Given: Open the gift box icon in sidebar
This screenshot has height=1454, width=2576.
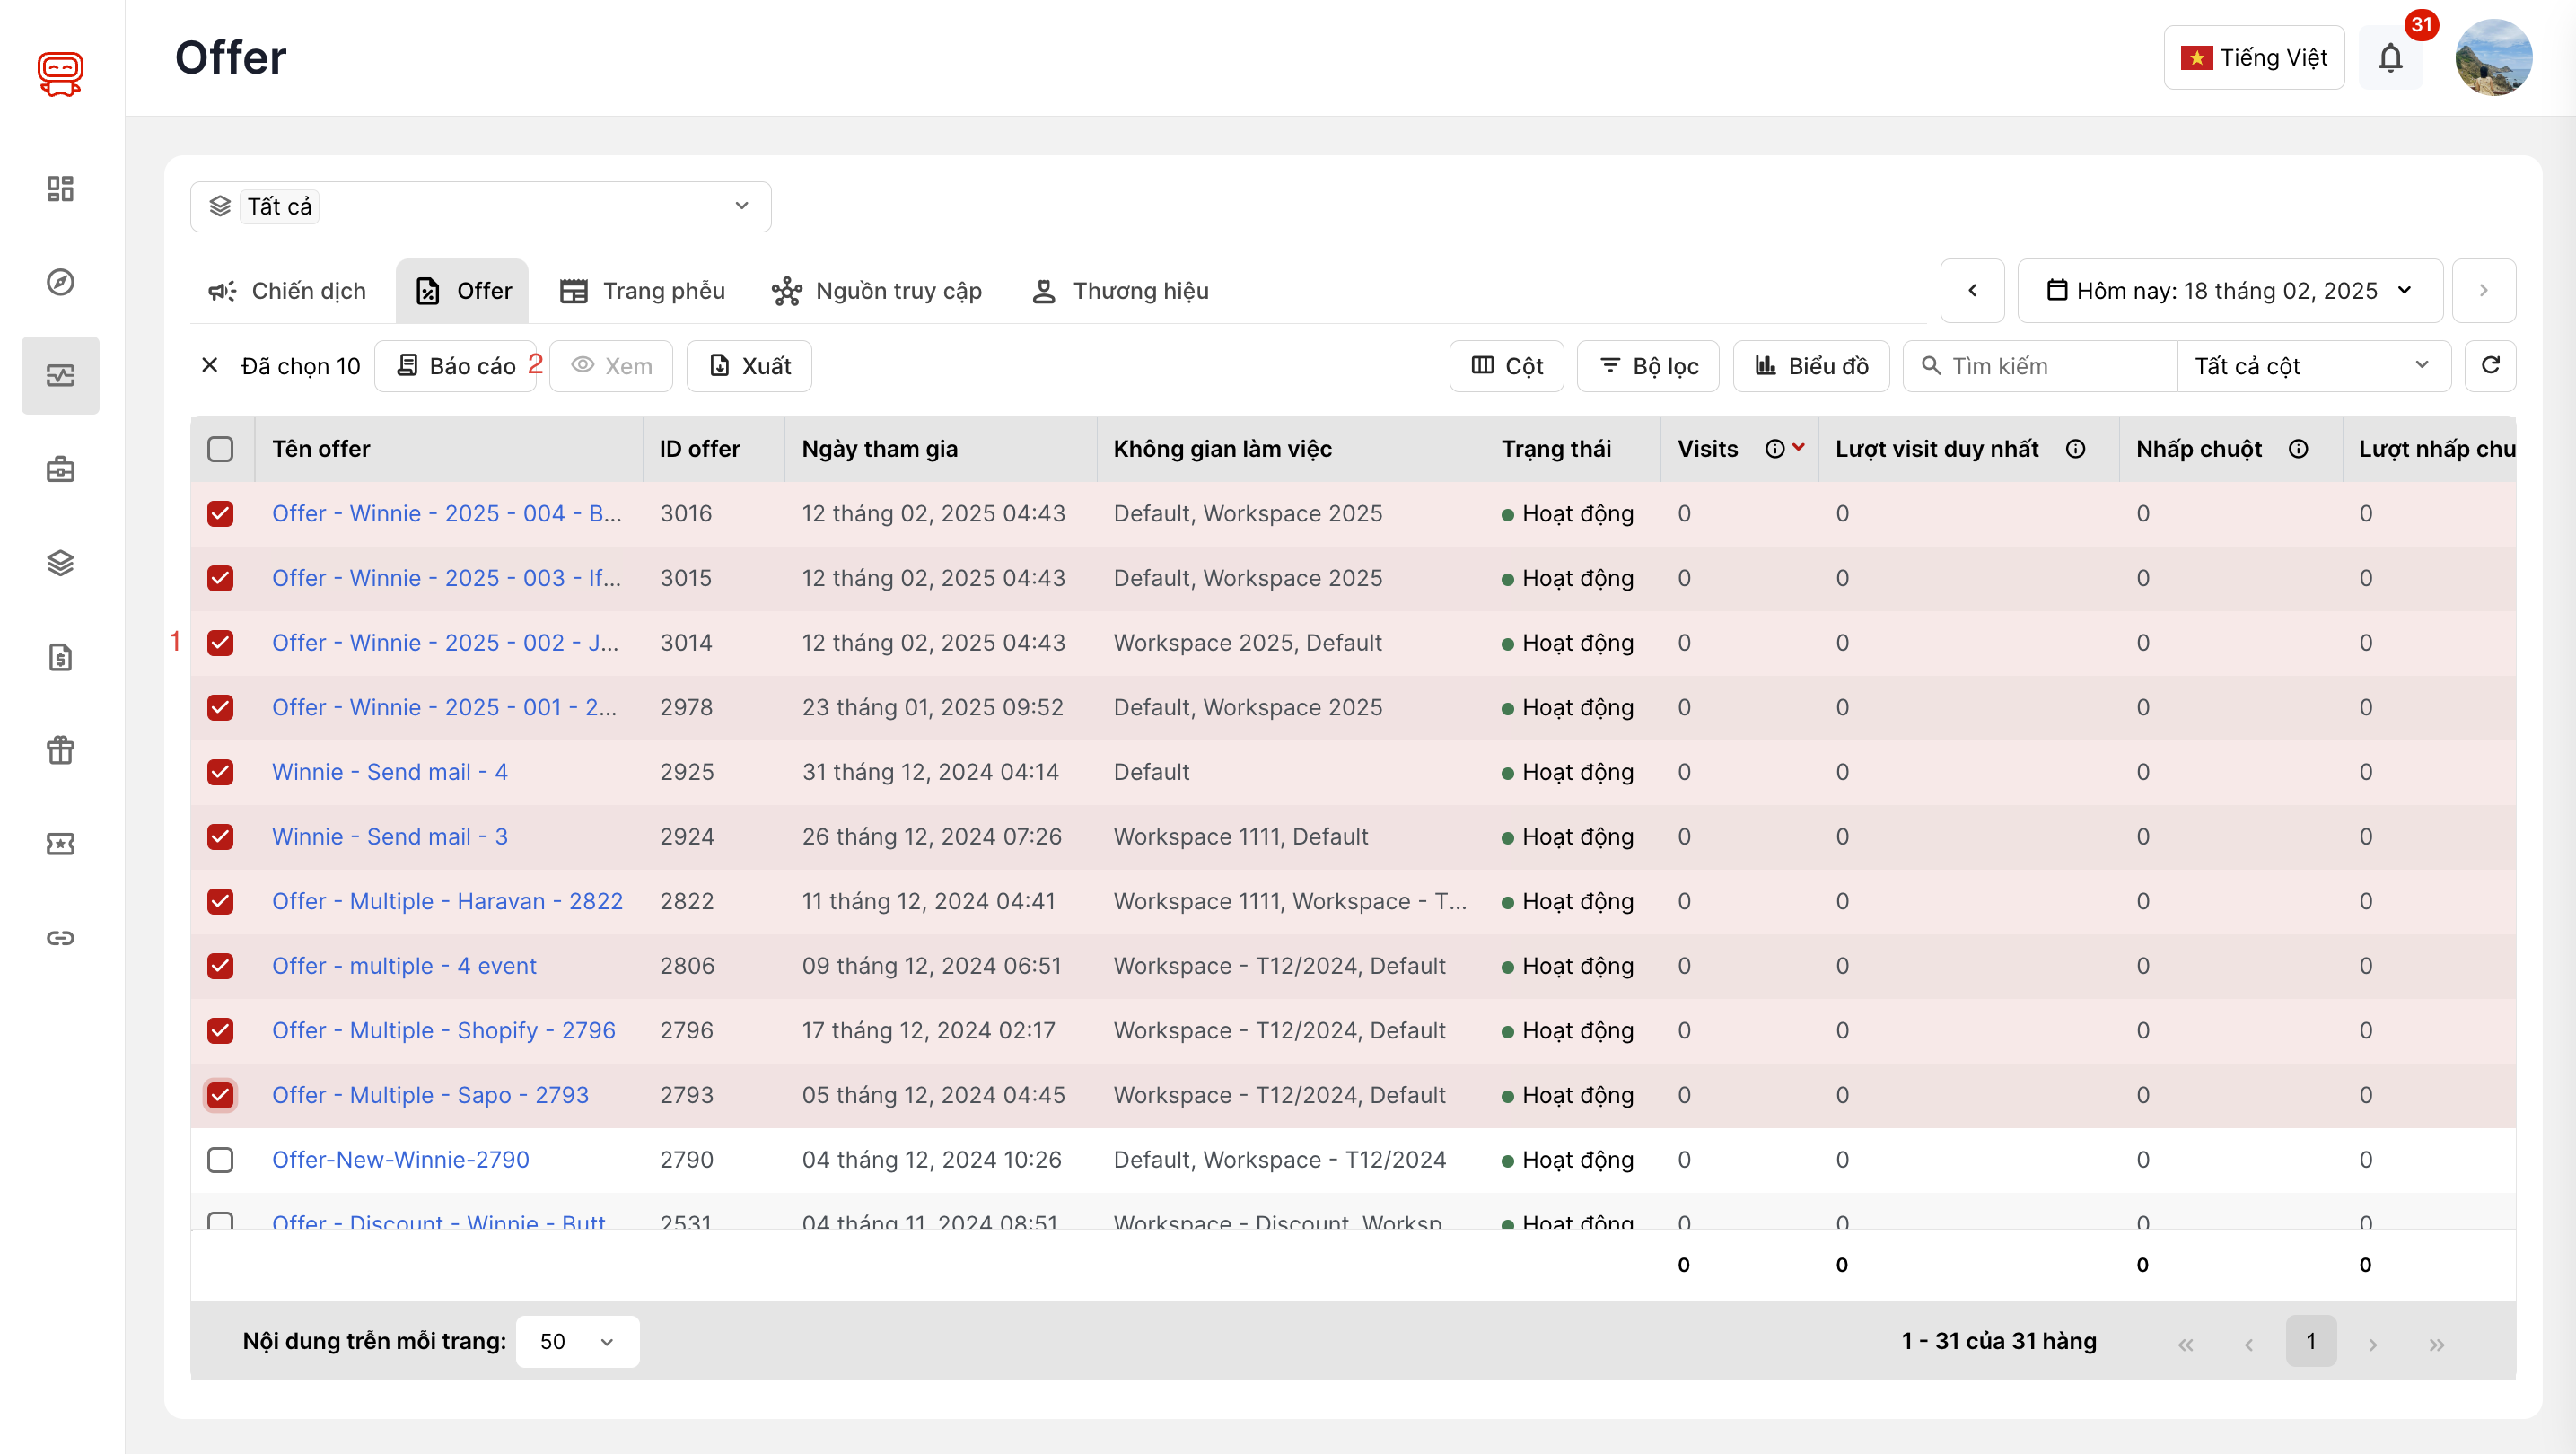Looking at the screenshot, I should tap(60, 750).
